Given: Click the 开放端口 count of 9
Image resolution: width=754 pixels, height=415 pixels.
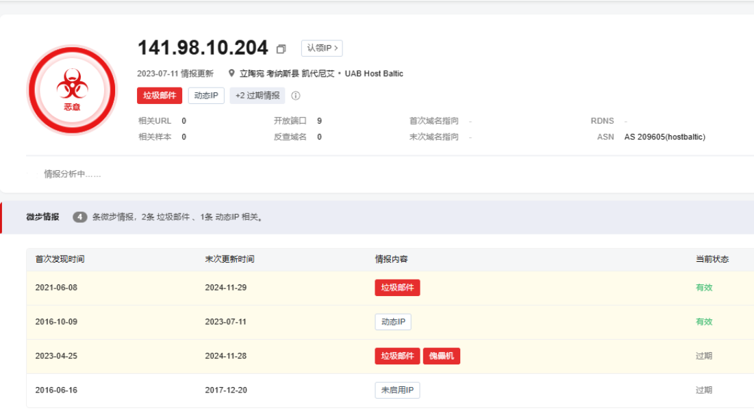Looking at the screenshot, I should pyautogui.click(x=319, y=121).
